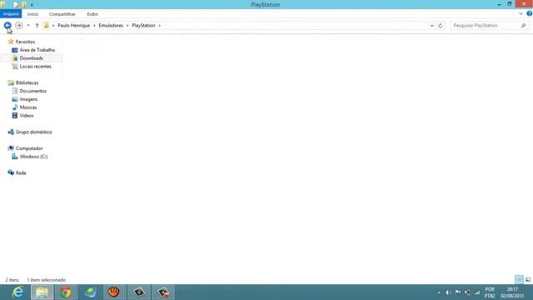Expand chevron after Emuladores breadcrumb
The image size is (533, 300).
pos(127,26)
